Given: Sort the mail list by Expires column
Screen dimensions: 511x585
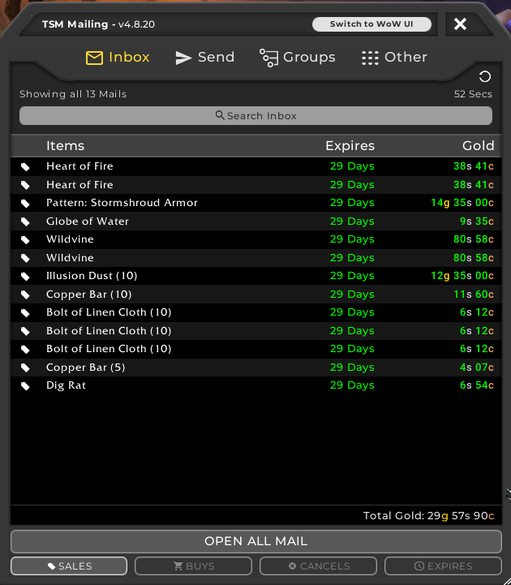Looking at the screenshot, I should click(x=350, y=146).
